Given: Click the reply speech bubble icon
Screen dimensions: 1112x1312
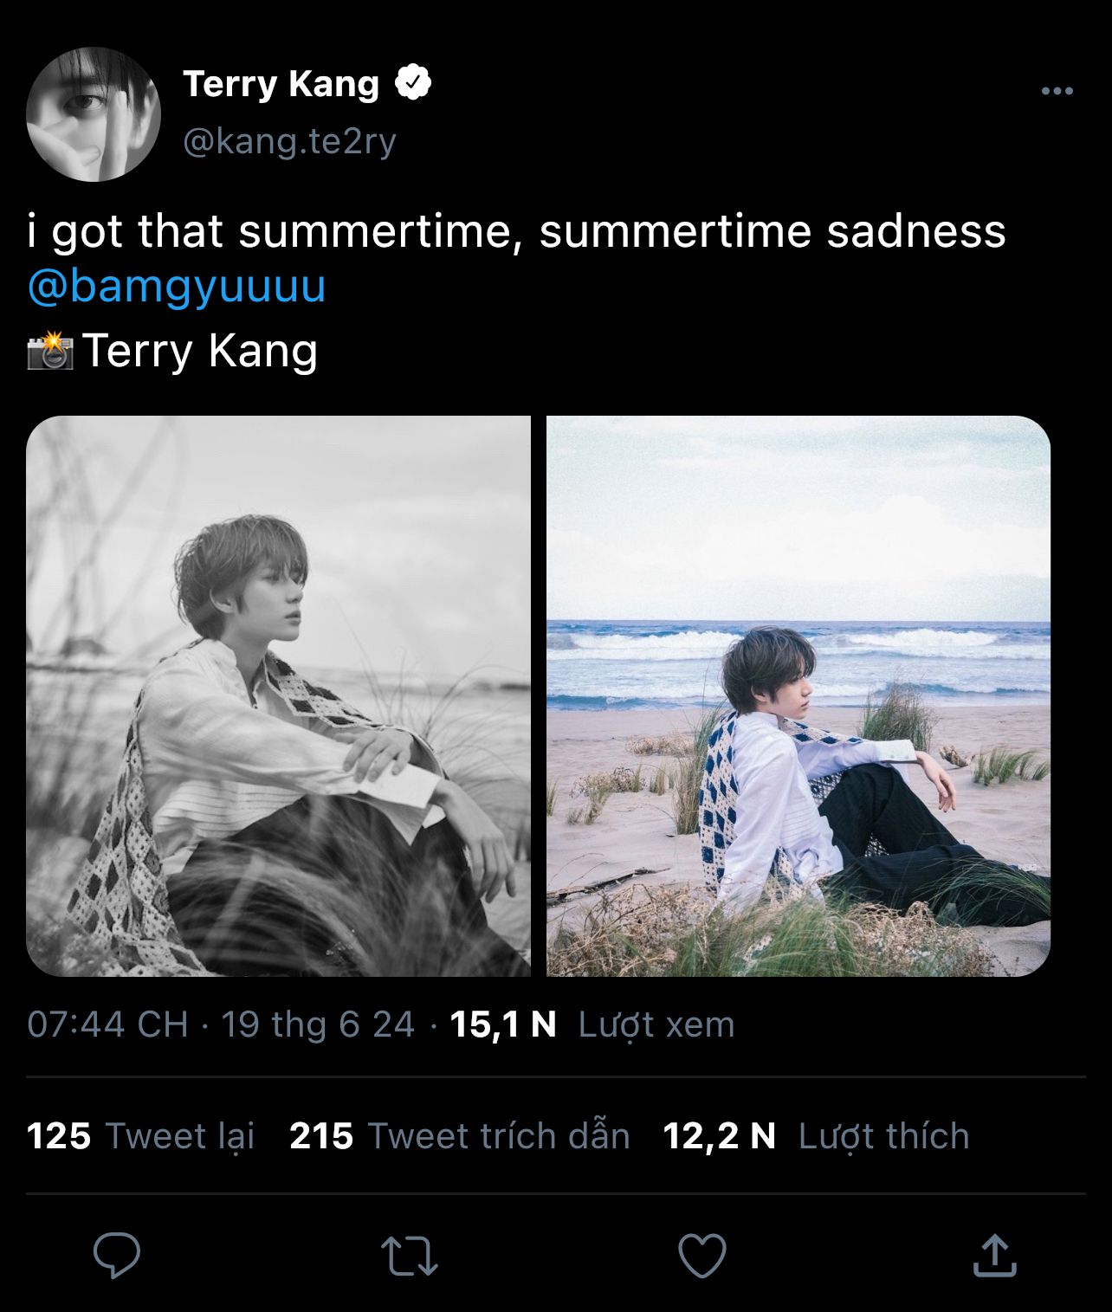Looking at the screenshot, I should click(117, 1257).
